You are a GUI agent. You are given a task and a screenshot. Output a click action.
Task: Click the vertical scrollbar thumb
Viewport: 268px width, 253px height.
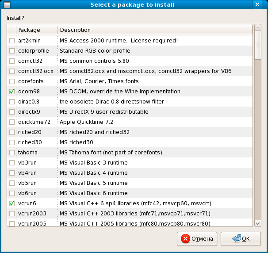pos(258,45)
